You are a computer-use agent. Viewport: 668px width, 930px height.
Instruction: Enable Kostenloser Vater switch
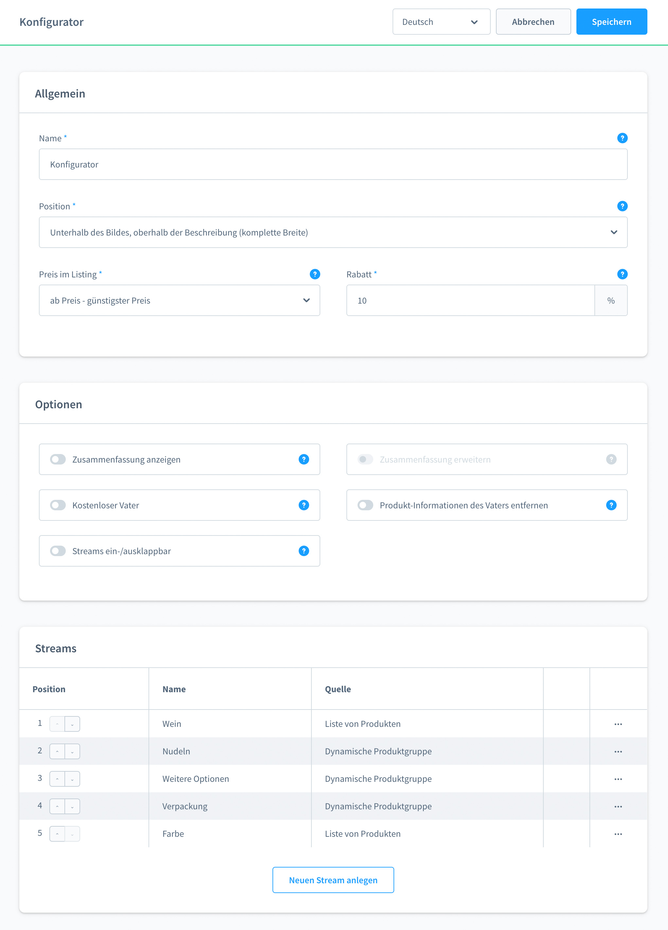point(58,505)
